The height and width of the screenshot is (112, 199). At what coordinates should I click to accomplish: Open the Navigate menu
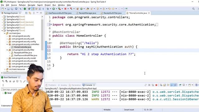(31, 5)
